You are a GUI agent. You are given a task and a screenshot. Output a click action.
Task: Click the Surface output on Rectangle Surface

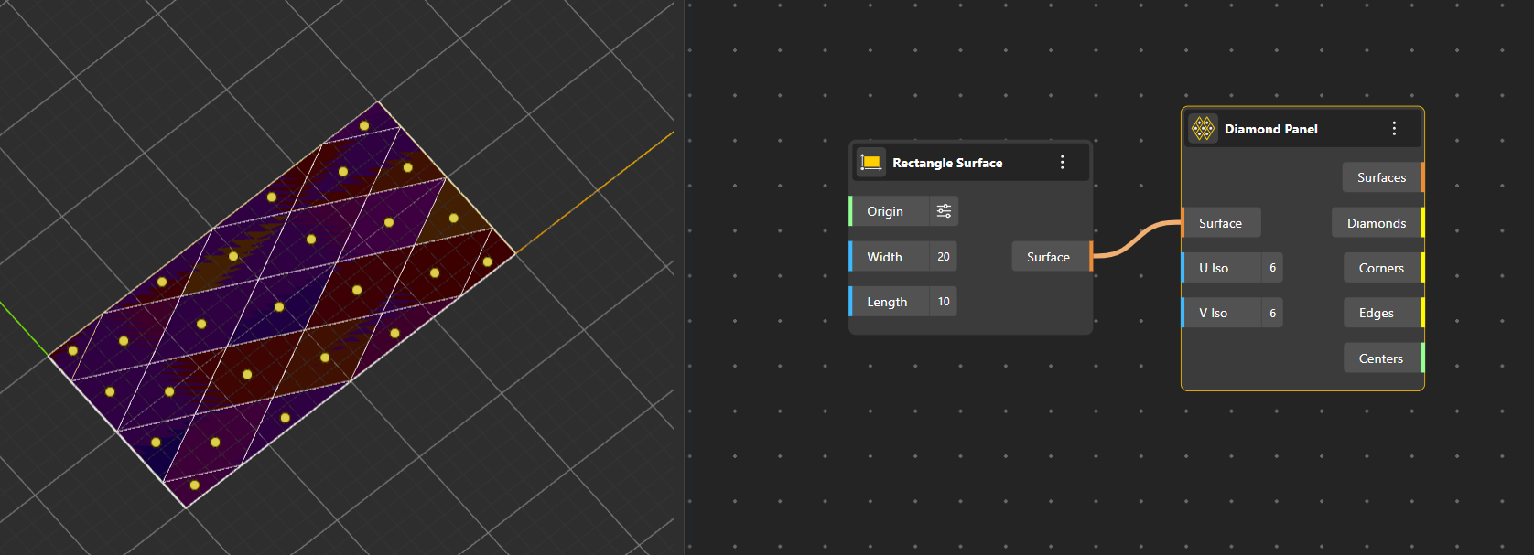(1050, 257)
